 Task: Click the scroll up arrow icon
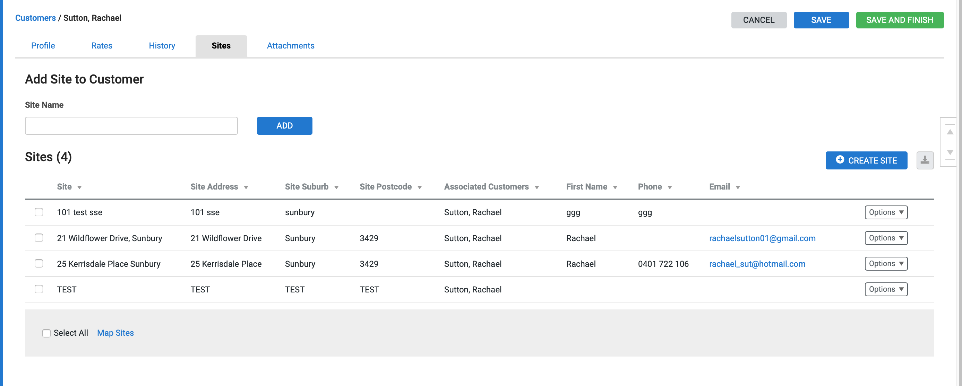[950, 132]
